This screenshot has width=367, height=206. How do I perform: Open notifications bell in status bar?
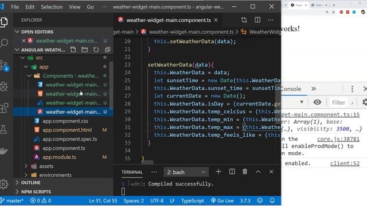(x=272, y=201)
